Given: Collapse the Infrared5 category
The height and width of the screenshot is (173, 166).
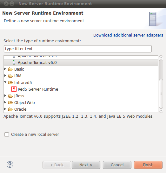Looking at the screenshot, I should click(x=5, y=82).
